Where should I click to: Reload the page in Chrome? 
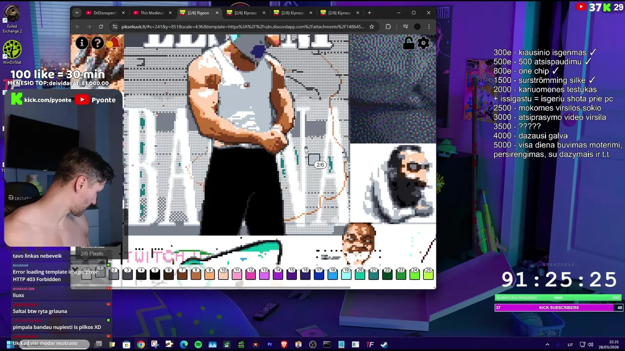[101, 27]
